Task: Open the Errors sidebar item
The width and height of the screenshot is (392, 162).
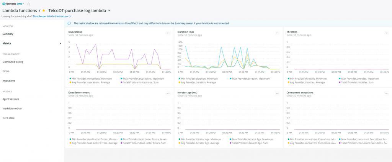Action: coord(6,71)
